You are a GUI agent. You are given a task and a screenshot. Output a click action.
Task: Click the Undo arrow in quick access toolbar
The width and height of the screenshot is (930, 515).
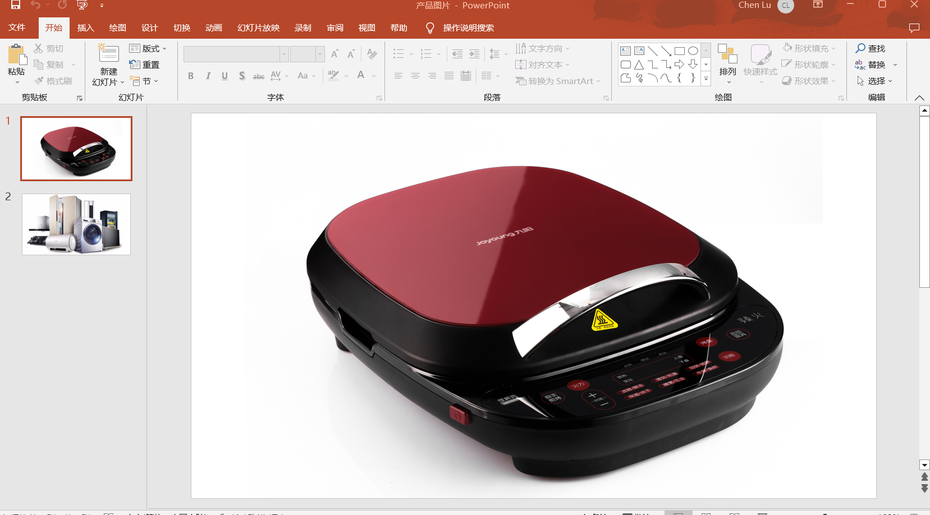click(x=36, y=5)
